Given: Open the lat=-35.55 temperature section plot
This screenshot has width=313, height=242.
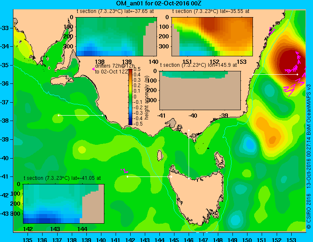Looking at the screenshot, I should pos(212,37).
